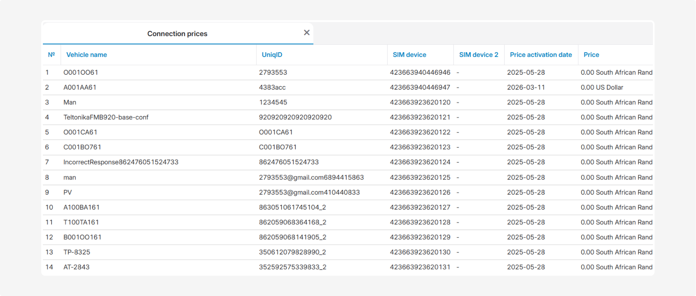Select vehicle AT-2843
Viewport: 696px width, 296px height.
(x=76, y=267)
